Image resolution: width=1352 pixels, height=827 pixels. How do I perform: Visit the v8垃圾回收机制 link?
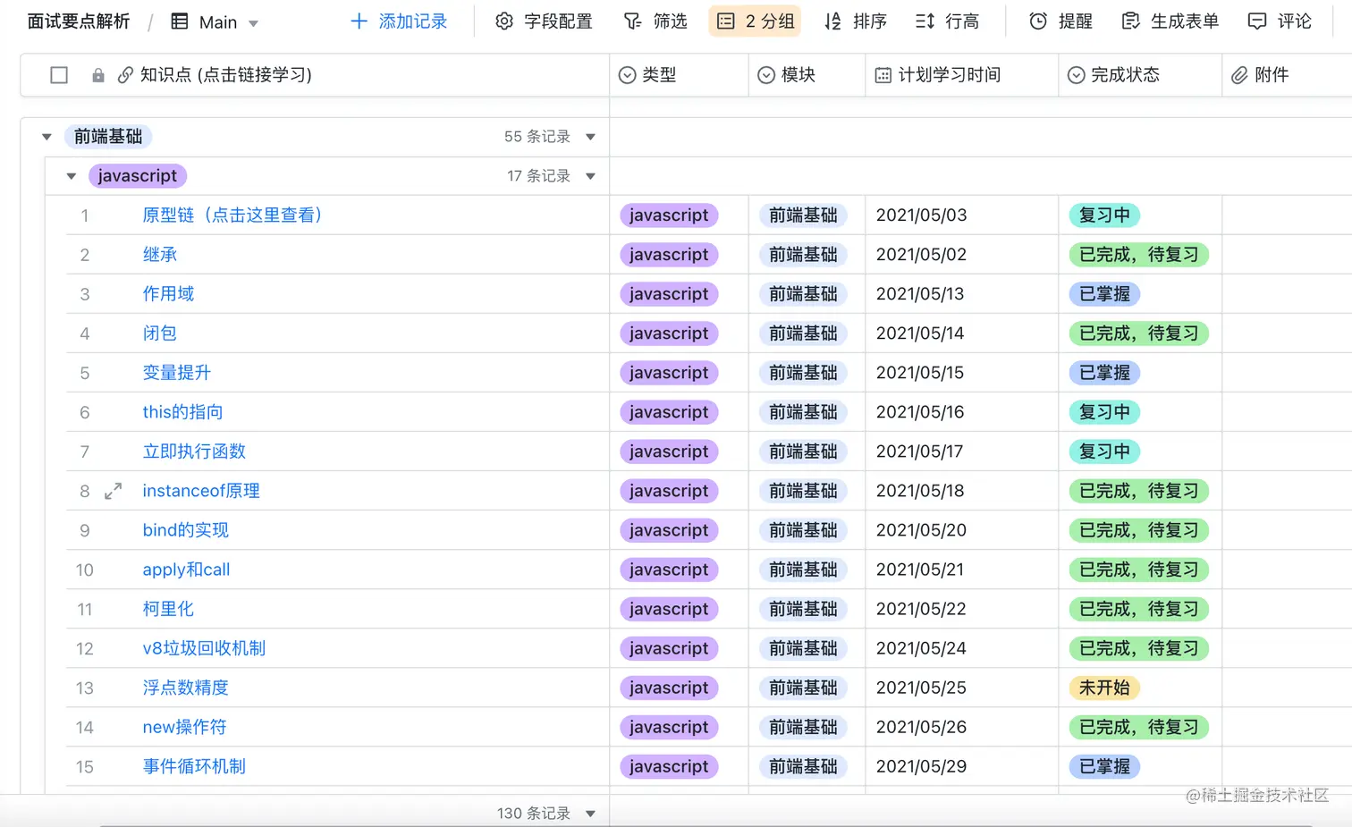pos(204,648)
